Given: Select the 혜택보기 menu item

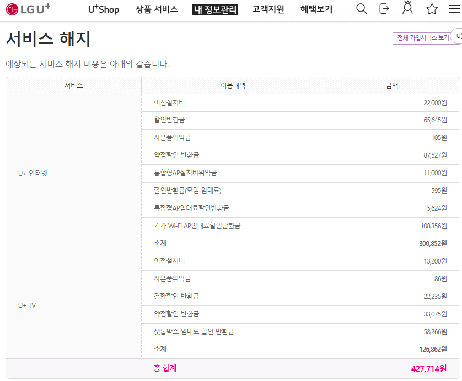Looking at the screenshot, I should click(x=316, y=9).
